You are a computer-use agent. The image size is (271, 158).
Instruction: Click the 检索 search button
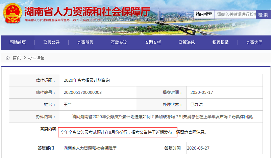(263, 15)
